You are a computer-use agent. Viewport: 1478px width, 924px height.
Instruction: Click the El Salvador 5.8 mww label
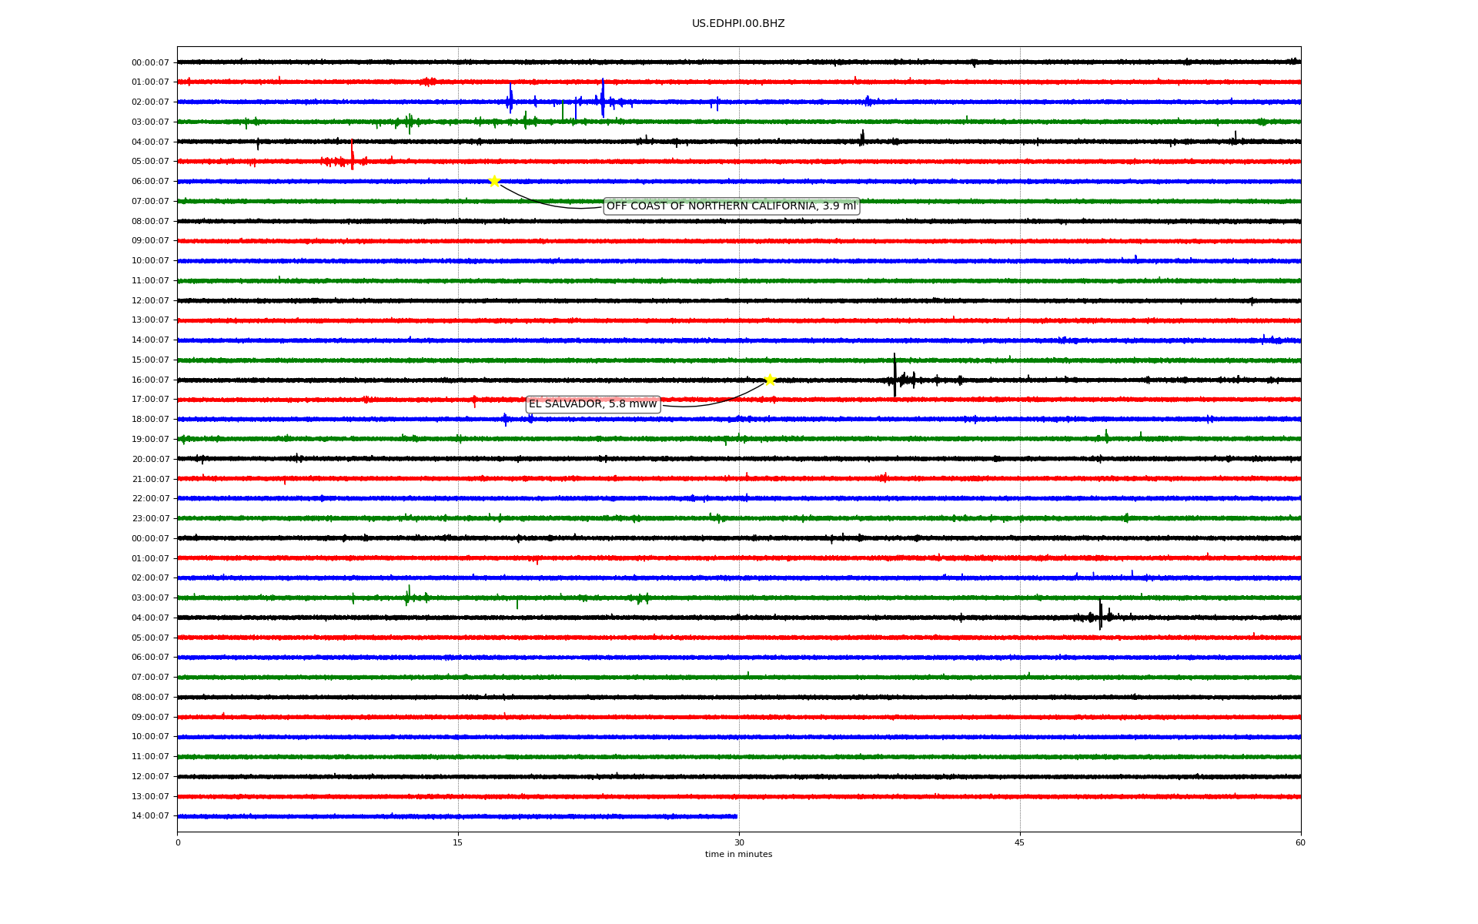pos(593,404)
